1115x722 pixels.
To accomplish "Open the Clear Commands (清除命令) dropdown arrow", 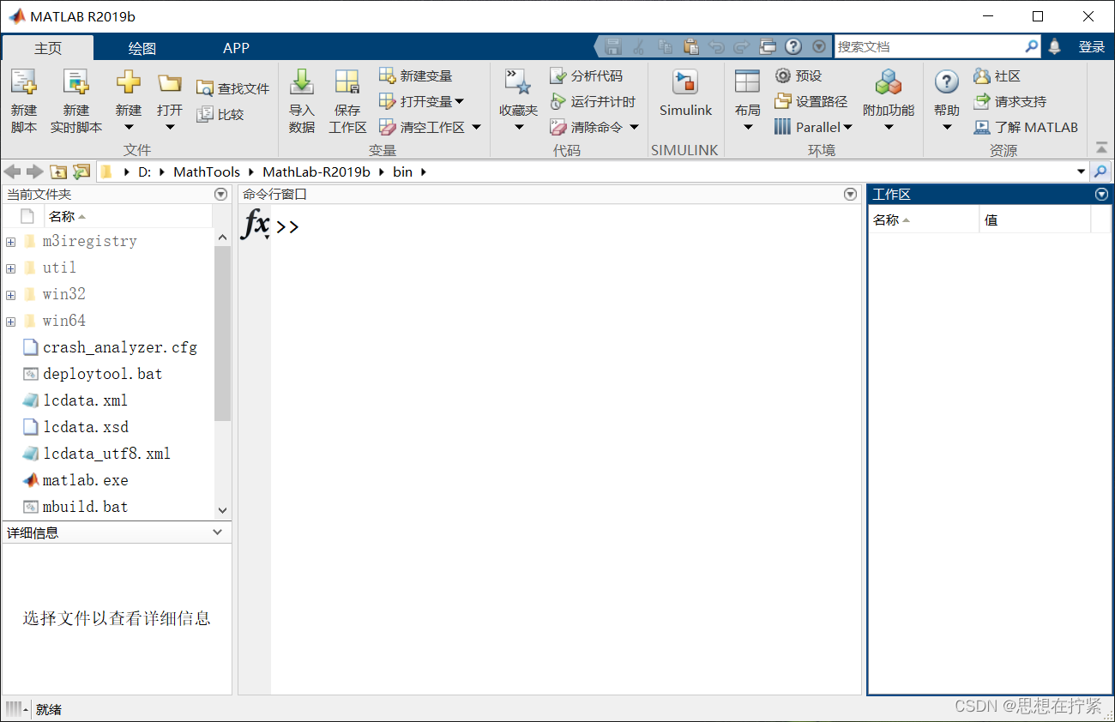I will point(634,128).
